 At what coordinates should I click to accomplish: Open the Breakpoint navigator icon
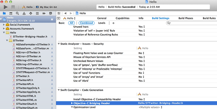point(44,13)
